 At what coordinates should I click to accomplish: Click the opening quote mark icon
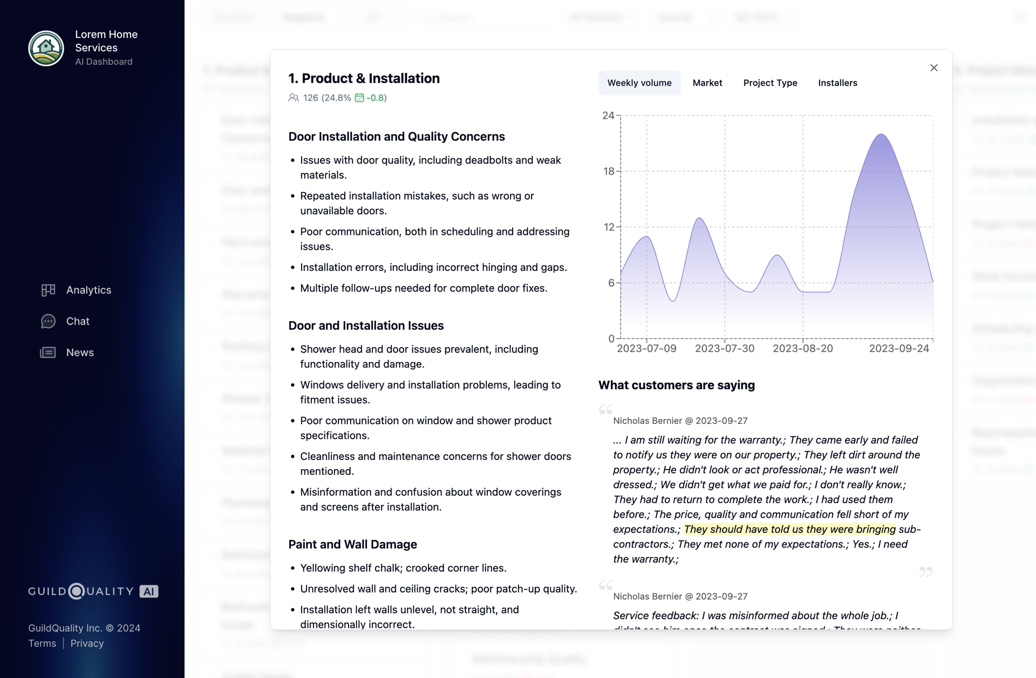(x=605, y=409)
